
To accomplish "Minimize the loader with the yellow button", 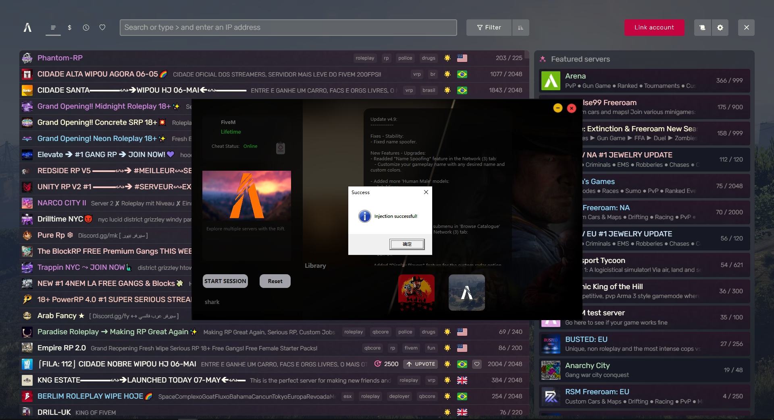I will (558, 108).
